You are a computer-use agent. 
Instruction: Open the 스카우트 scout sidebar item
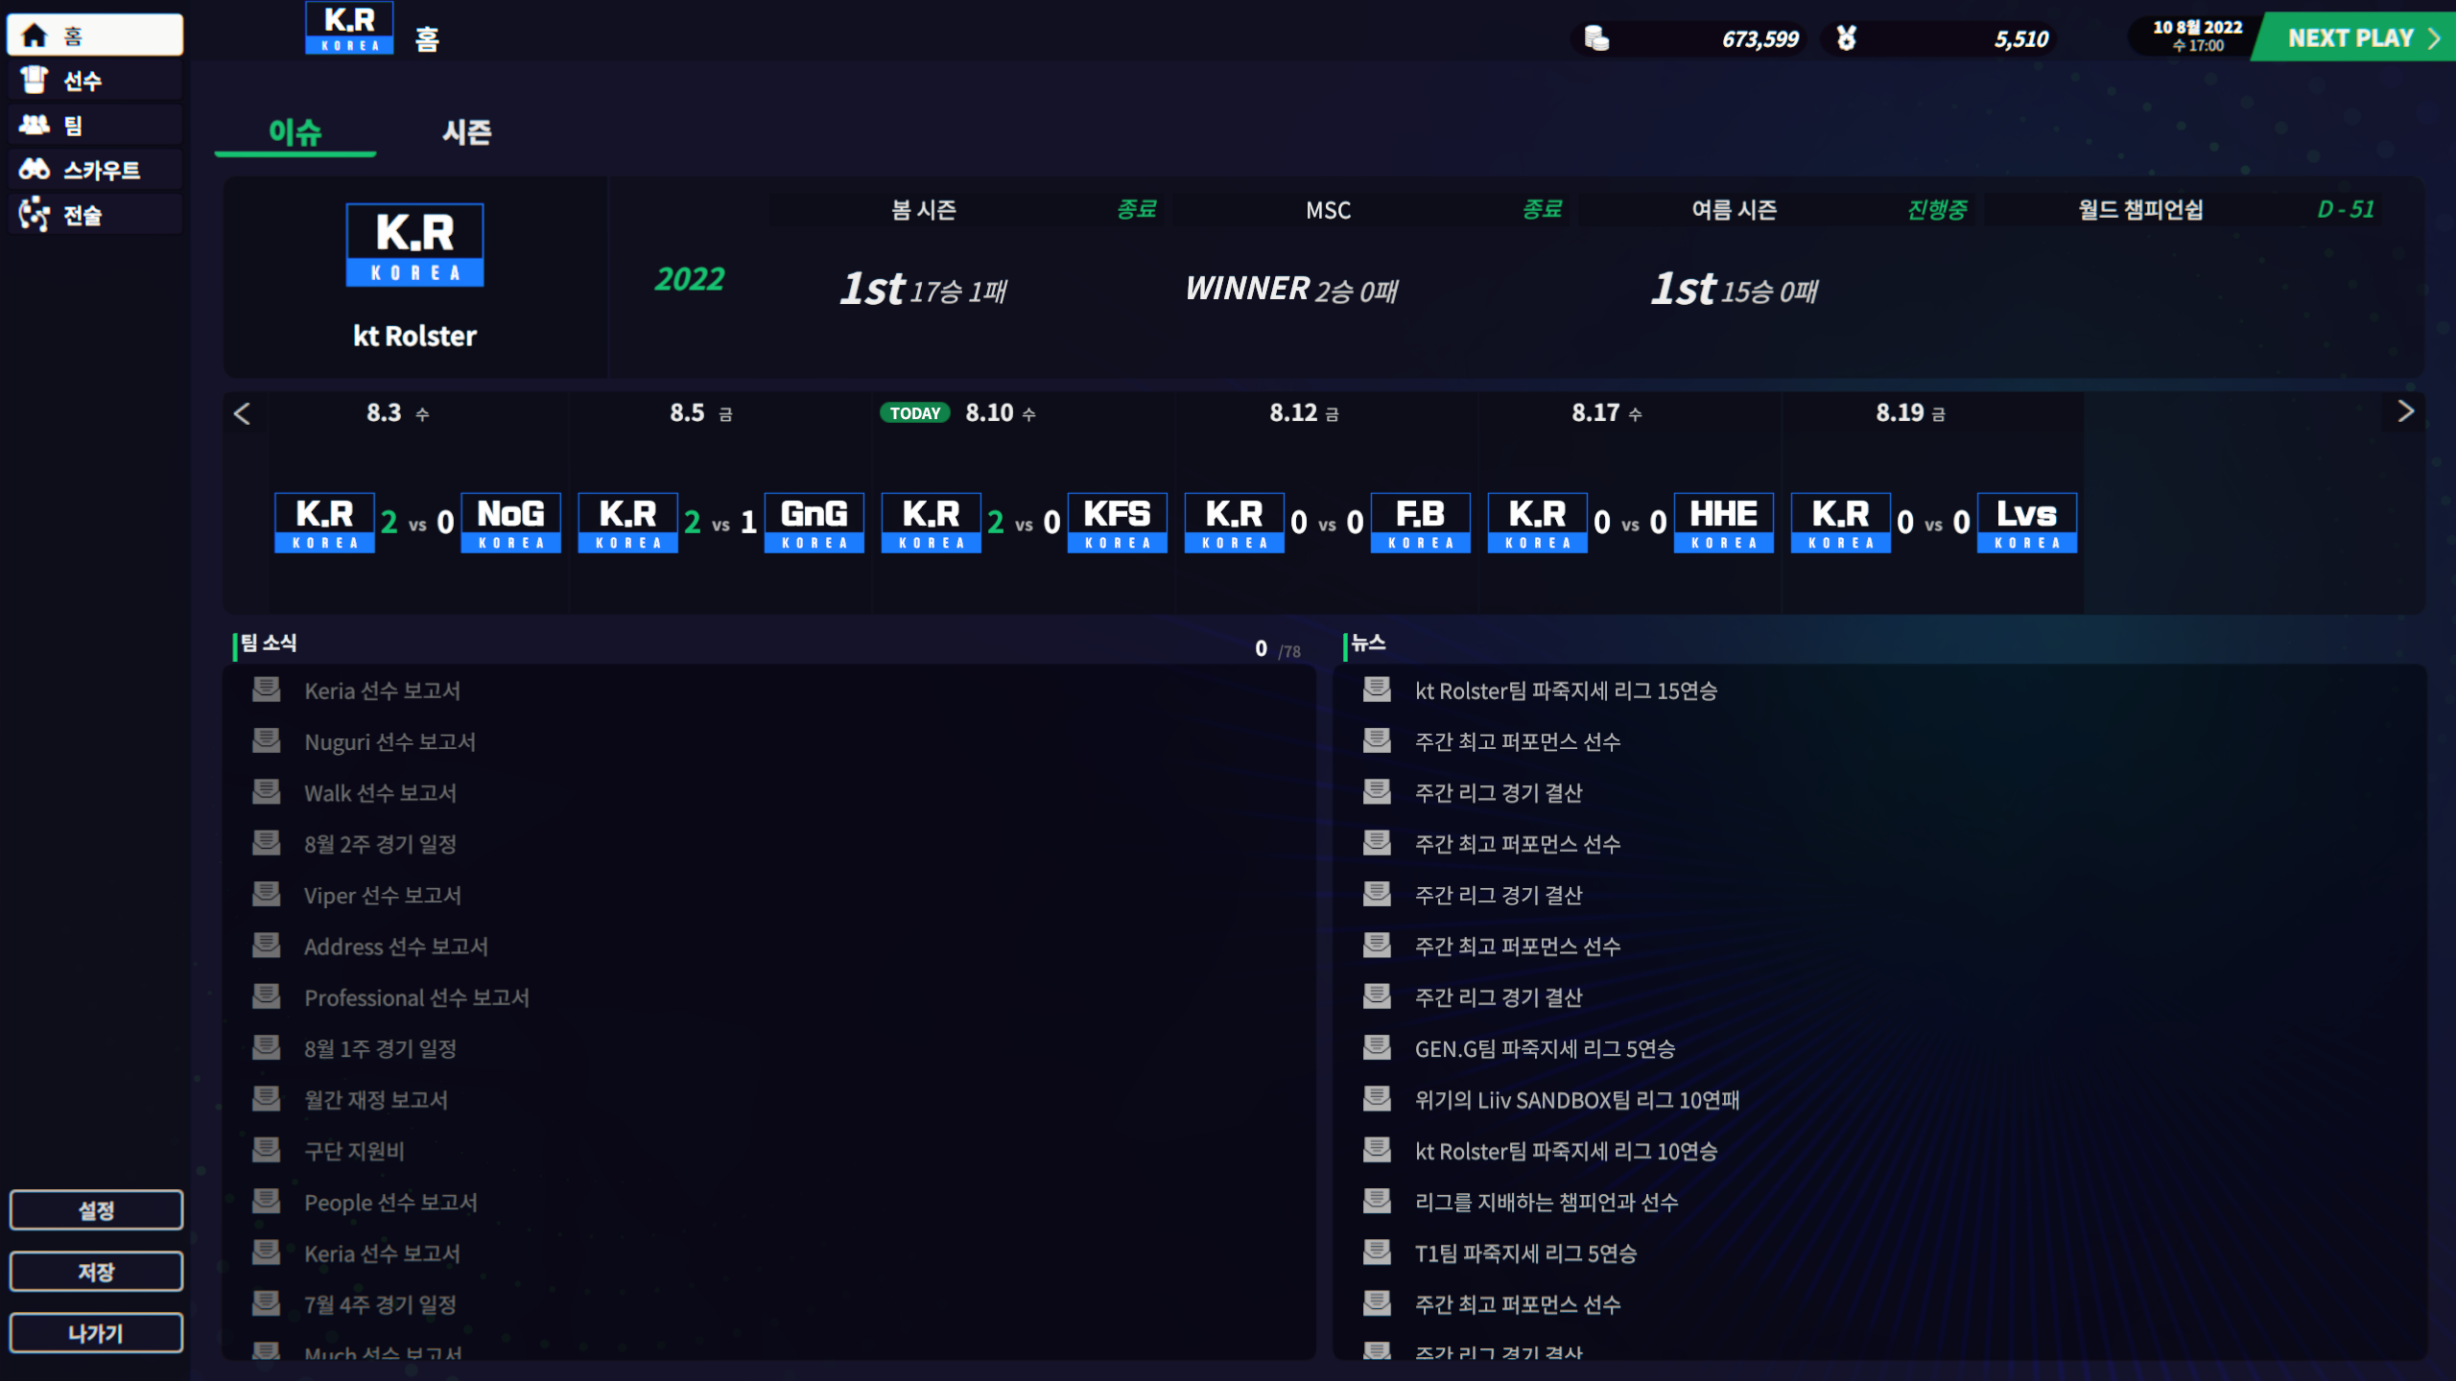(95, 170)
